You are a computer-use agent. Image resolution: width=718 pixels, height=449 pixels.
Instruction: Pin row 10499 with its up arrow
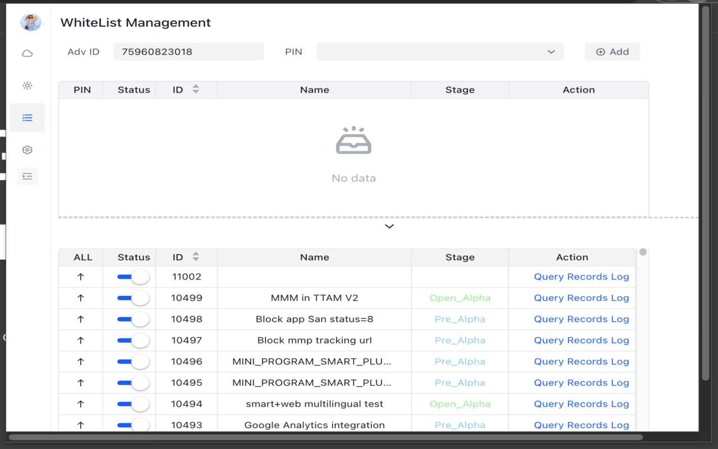coord(81,298)
